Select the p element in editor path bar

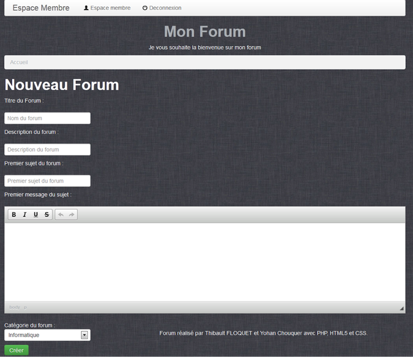click(25, 307)
